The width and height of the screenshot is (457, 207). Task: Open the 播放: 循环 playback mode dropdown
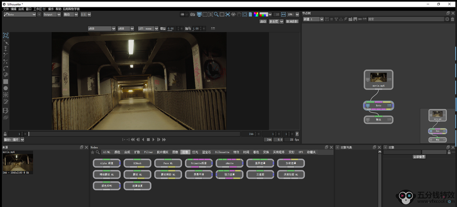[14, 140]
